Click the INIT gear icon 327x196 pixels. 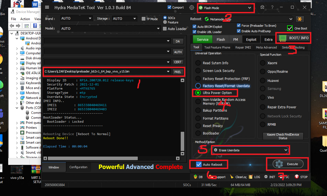pos(266,177)
